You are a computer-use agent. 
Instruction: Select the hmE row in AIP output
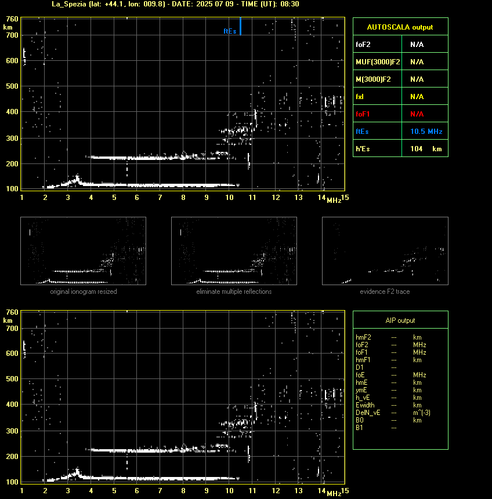(389, 383)
